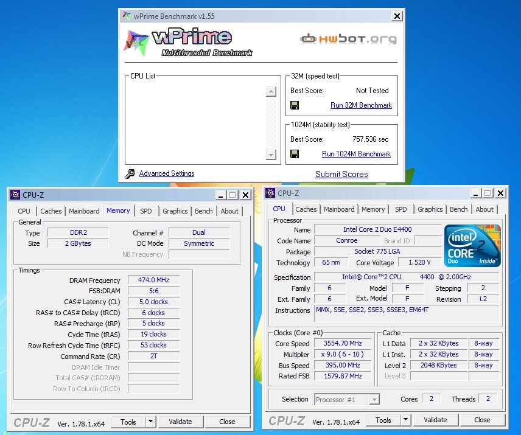Click the memory Type DDR2 field
Image resolution: width=521 pixels, height=435 pixels.
pos(78,232)
